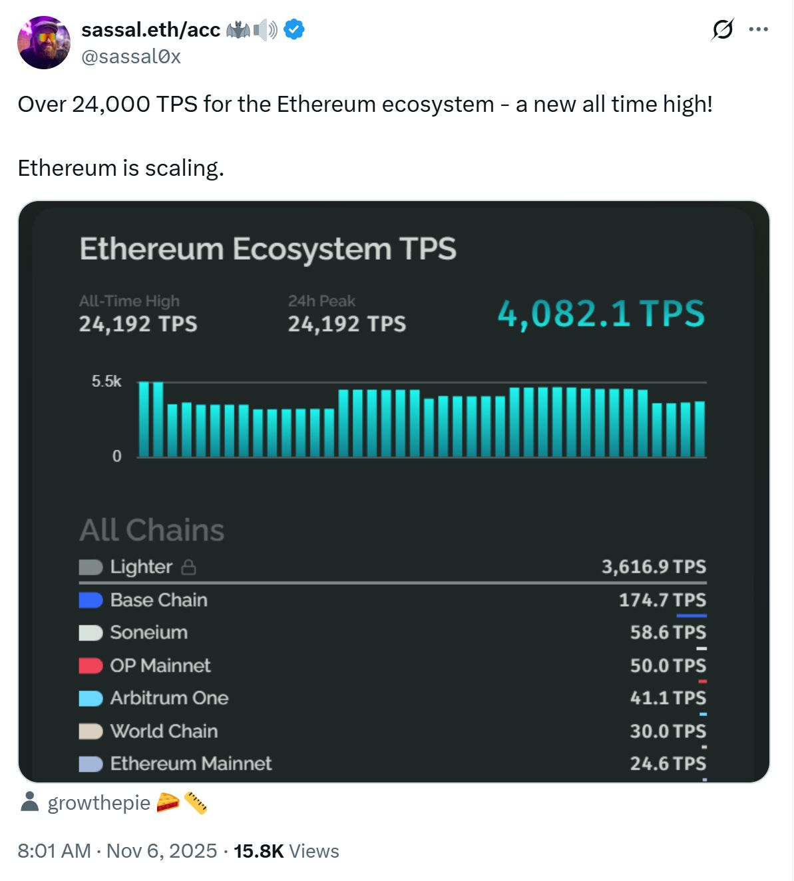Select the Base Chain blue swatch
Screen dimensions: 794x881
pyautogui.click(x=90, y=600)
